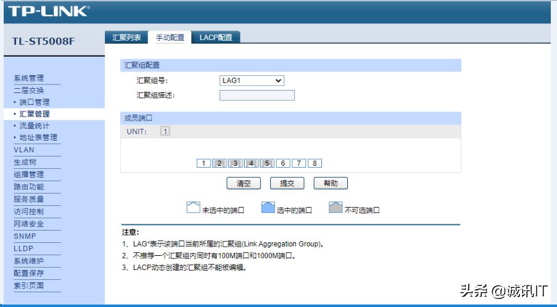This screenshot has height=307, width=557.
Task: Click the 汇聚组描述 text field
Action: coord(257,96)
